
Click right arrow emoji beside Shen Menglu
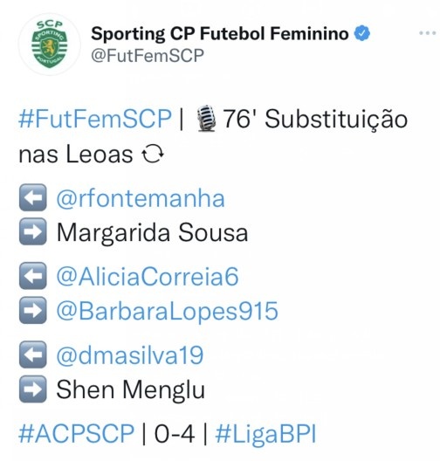coord(32,389)
